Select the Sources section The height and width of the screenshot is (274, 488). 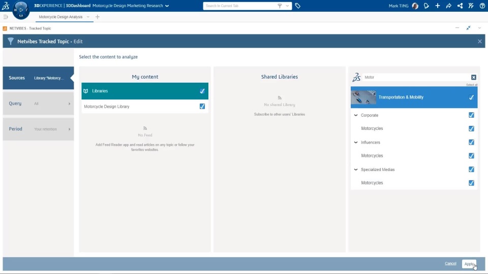point(38,78)
